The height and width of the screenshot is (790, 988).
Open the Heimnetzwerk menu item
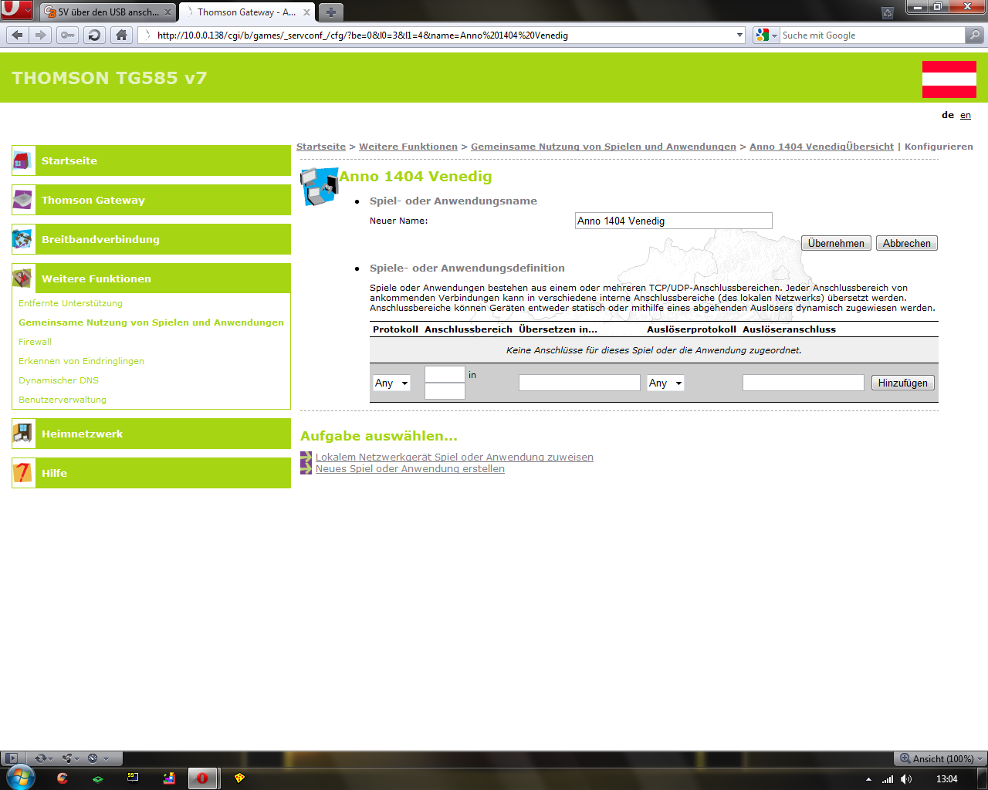coord(151,434)
